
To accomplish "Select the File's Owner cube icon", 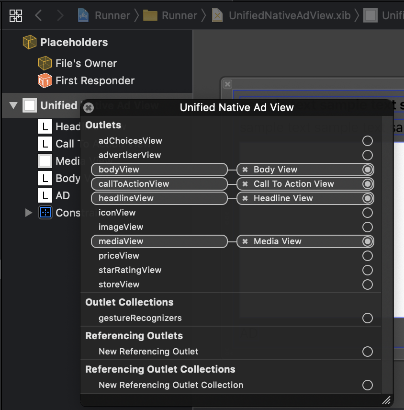I will coord(45,63).
